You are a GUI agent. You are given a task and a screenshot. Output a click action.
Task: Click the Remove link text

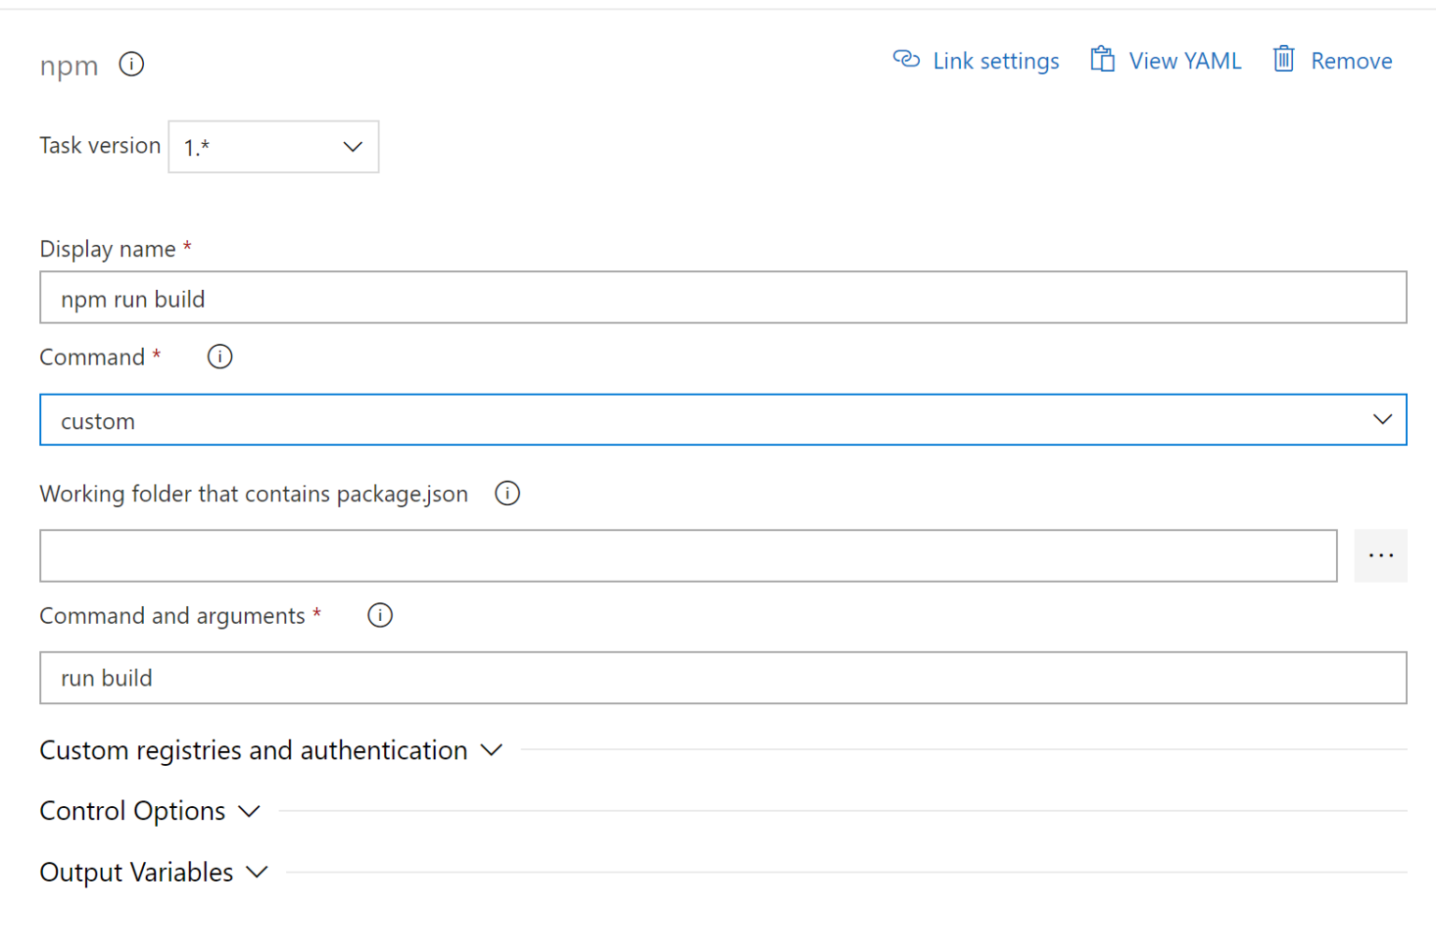[1351, 61]
